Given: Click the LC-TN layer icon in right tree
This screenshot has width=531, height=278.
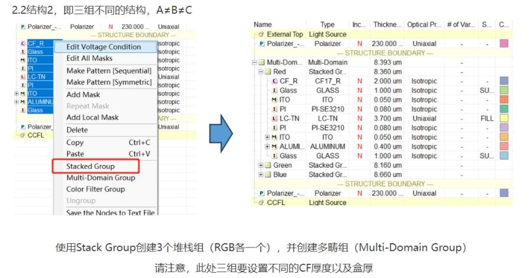Looking at the screenshot, I should (x=274, y=118).
